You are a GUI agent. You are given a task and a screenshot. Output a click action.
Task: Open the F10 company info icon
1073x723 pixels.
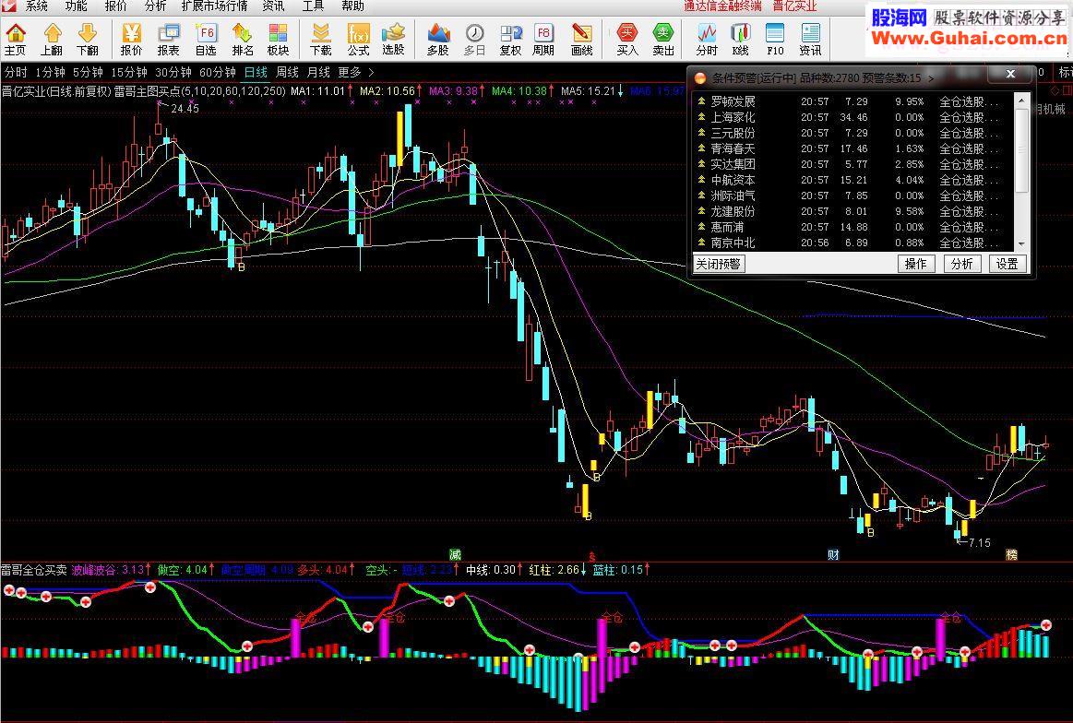(x=775, y=39)
